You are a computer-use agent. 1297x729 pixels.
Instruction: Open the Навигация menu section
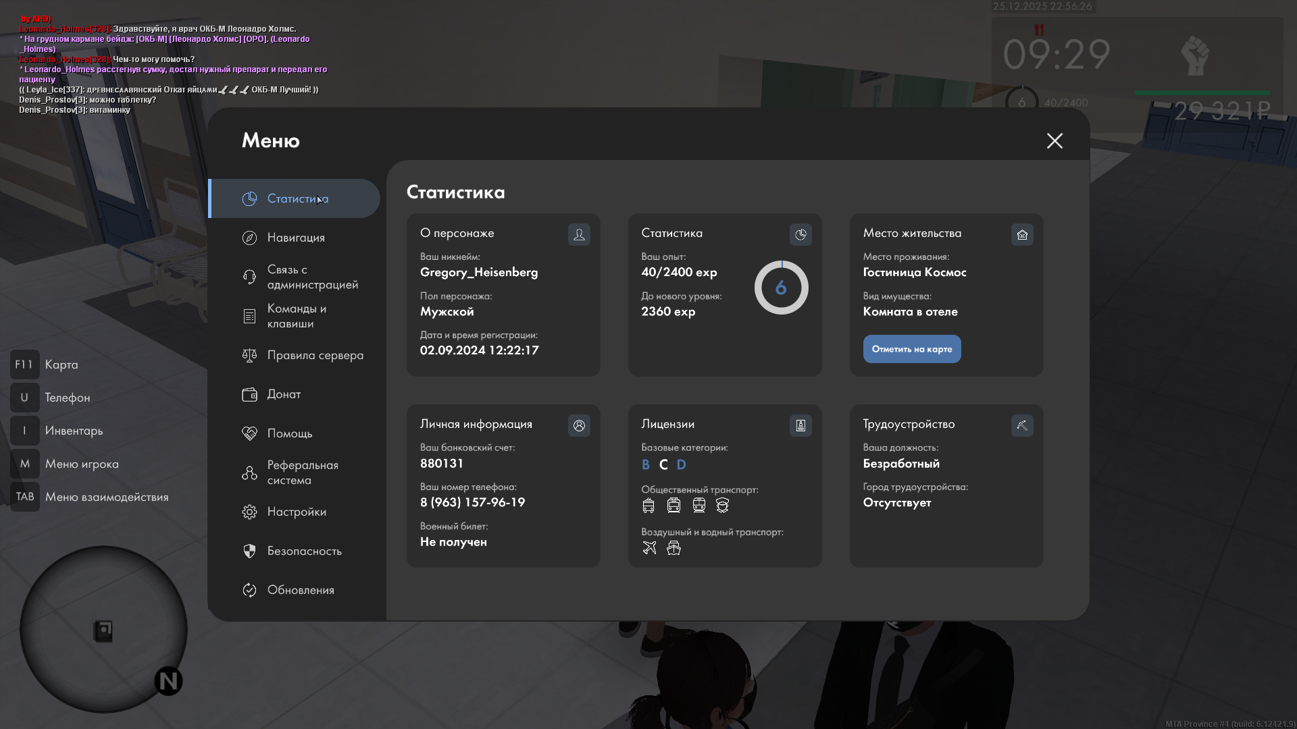(296, 238)
